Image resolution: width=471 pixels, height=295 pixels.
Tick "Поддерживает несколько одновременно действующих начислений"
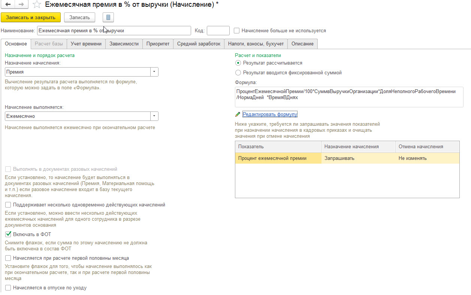8,205
